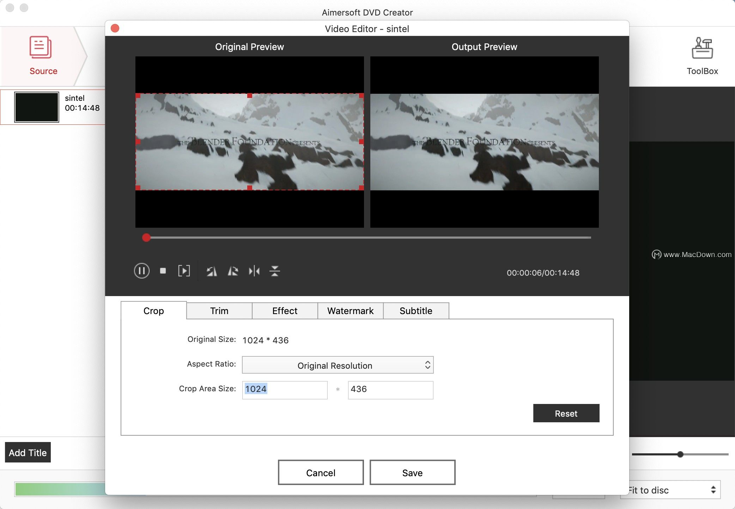Click the sintel 00:14:48 duration text
This screenshot has width=735, height=509.
tap(82, 108)
